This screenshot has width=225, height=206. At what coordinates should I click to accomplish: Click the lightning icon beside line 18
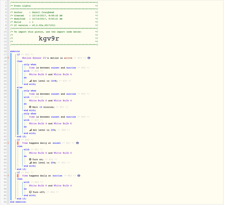click(8, 58)
